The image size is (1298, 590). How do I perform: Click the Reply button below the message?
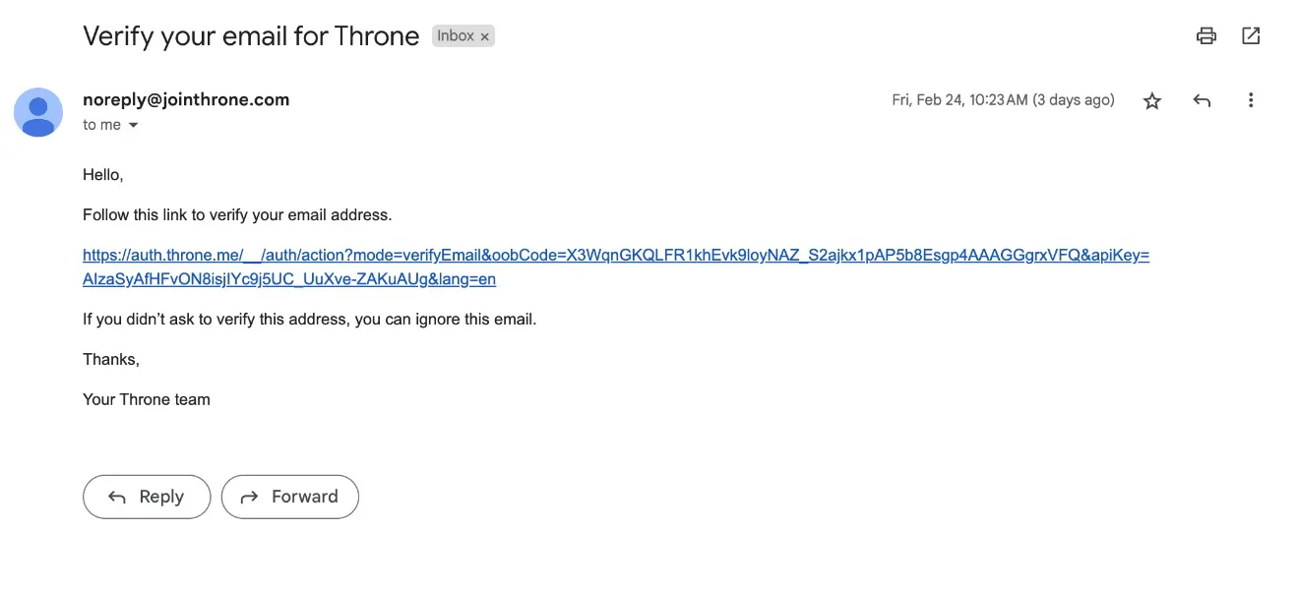(x=147, y=497)
